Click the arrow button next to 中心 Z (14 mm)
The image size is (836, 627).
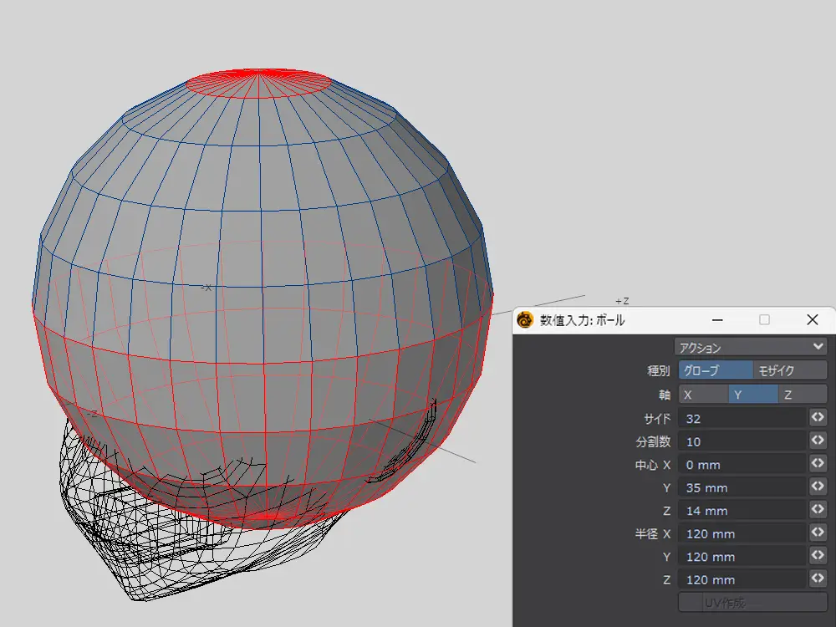click(818, 510)
